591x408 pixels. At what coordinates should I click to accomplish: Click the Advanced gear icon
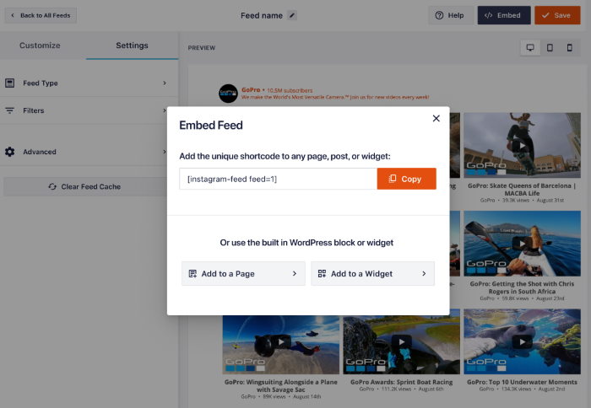pyautogui.click(x=10, y=152)
